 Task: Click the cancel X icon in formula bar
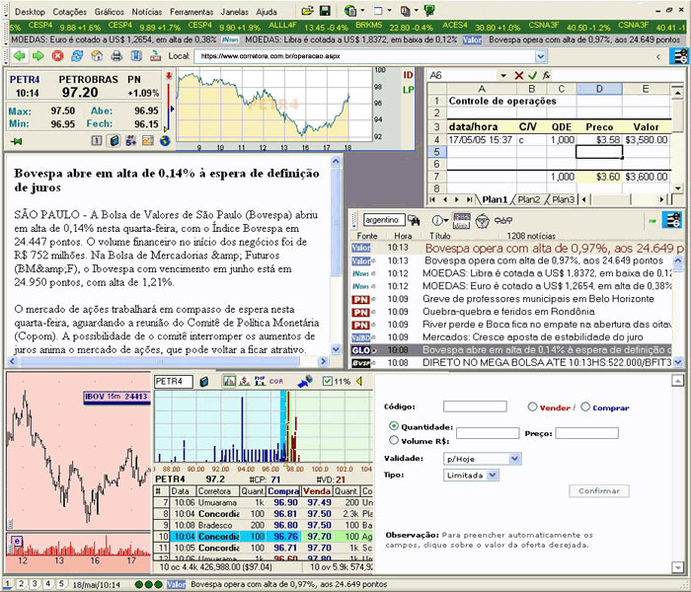pyautogui.click(x=520, y=75)
